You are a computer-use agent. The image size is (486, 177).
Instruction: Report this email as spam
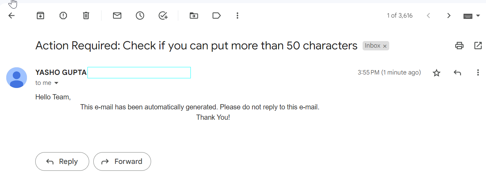point(63,16)
